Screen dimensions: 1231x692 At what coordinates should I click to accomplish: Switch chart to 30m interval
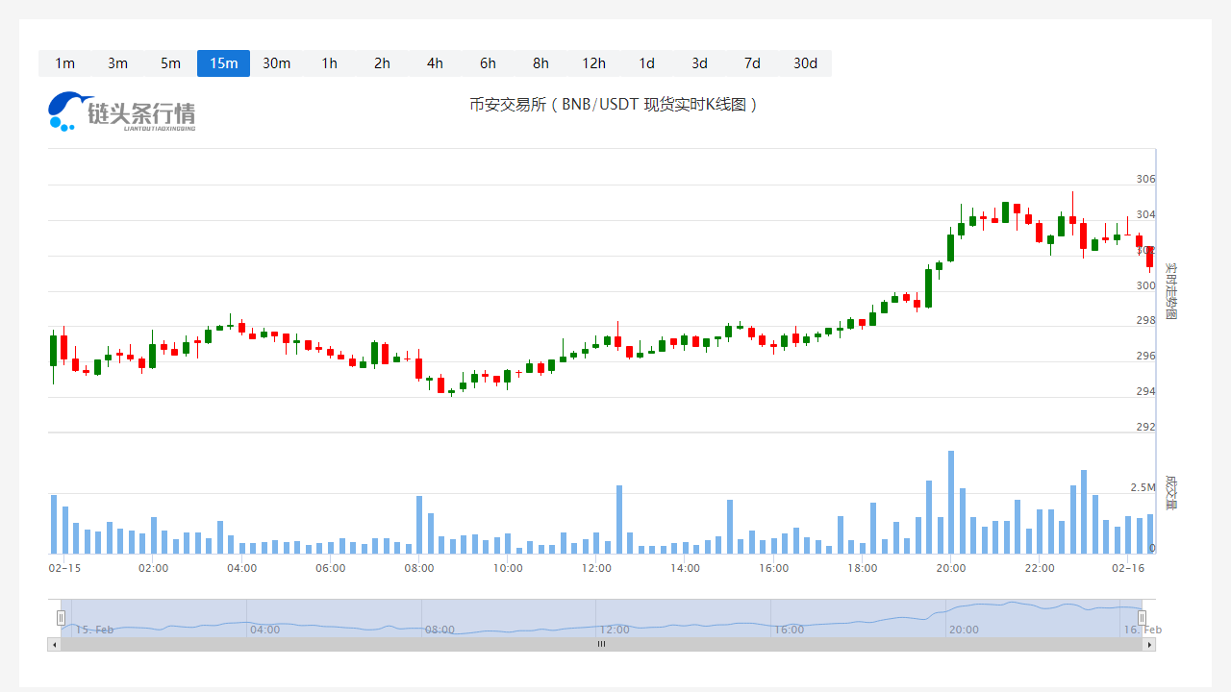click(x=276, y=63)
